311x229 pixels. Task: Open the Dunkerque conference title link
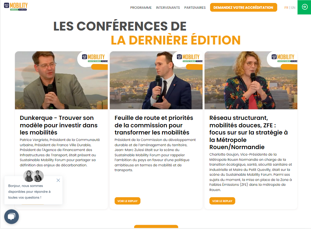tap(58, 125)
